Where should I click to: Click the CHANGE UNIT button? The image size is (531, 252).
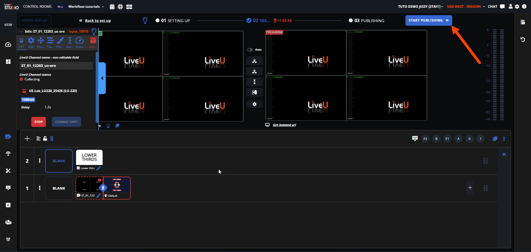point(66,122)
